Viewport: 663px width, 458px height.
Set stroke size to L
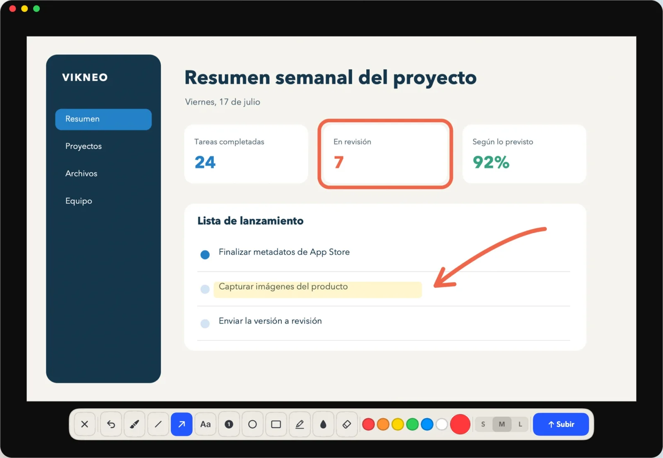click(520, 424)
